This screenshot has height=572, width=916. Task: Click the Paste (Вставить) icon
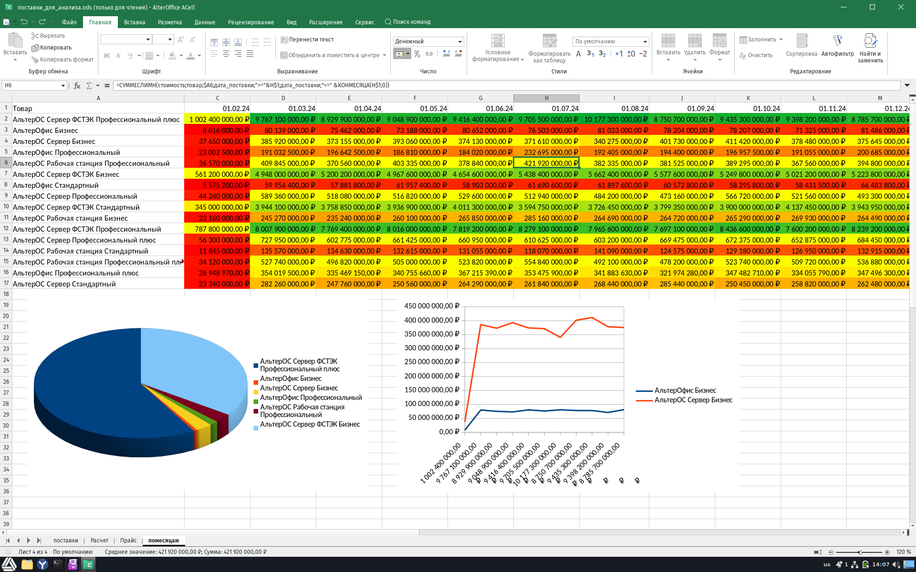point(15,40)
